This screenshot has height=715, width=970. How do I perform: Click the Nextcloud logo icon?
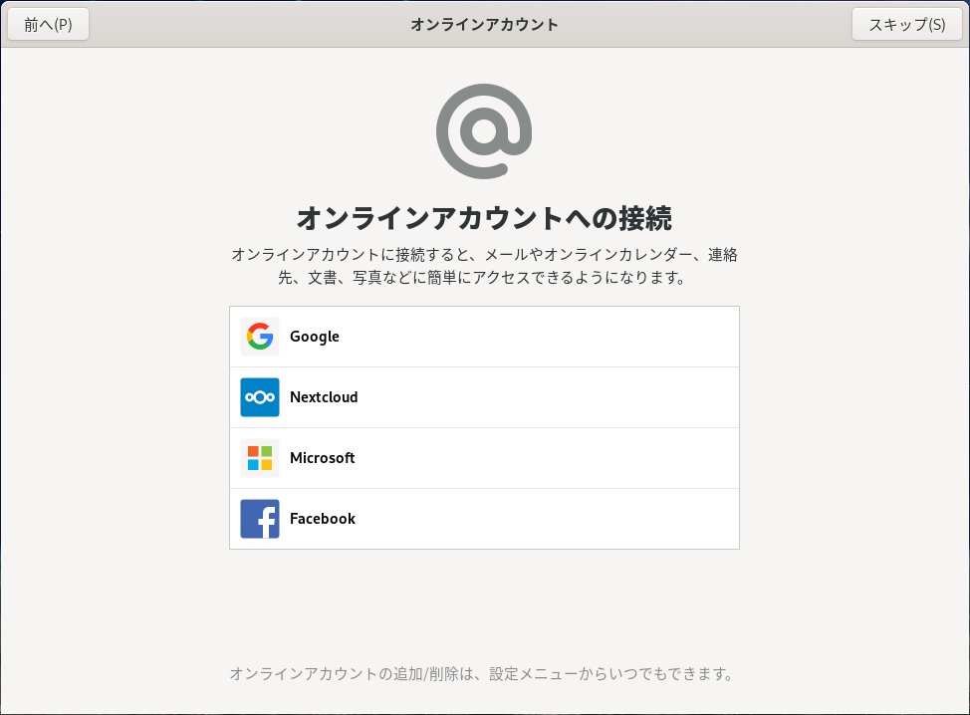pos(260,397)
